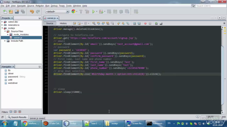Close the Projects panel tab

(12, 18)
